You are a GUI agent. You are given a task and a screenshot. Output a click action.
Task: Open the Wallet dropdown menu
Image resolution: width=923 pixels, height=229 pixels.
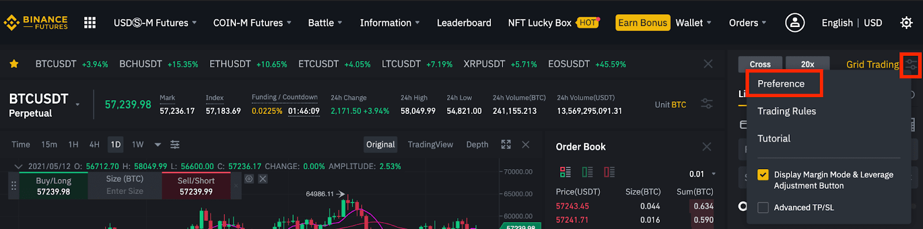click(x=693, y=23)
